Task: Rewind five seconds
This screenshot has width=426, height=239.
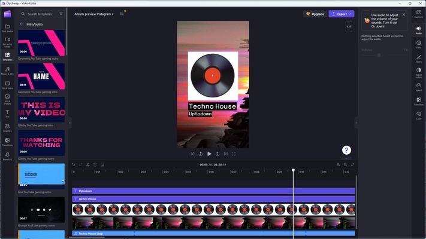Action: pyautogui.click(x=201, y=154)
